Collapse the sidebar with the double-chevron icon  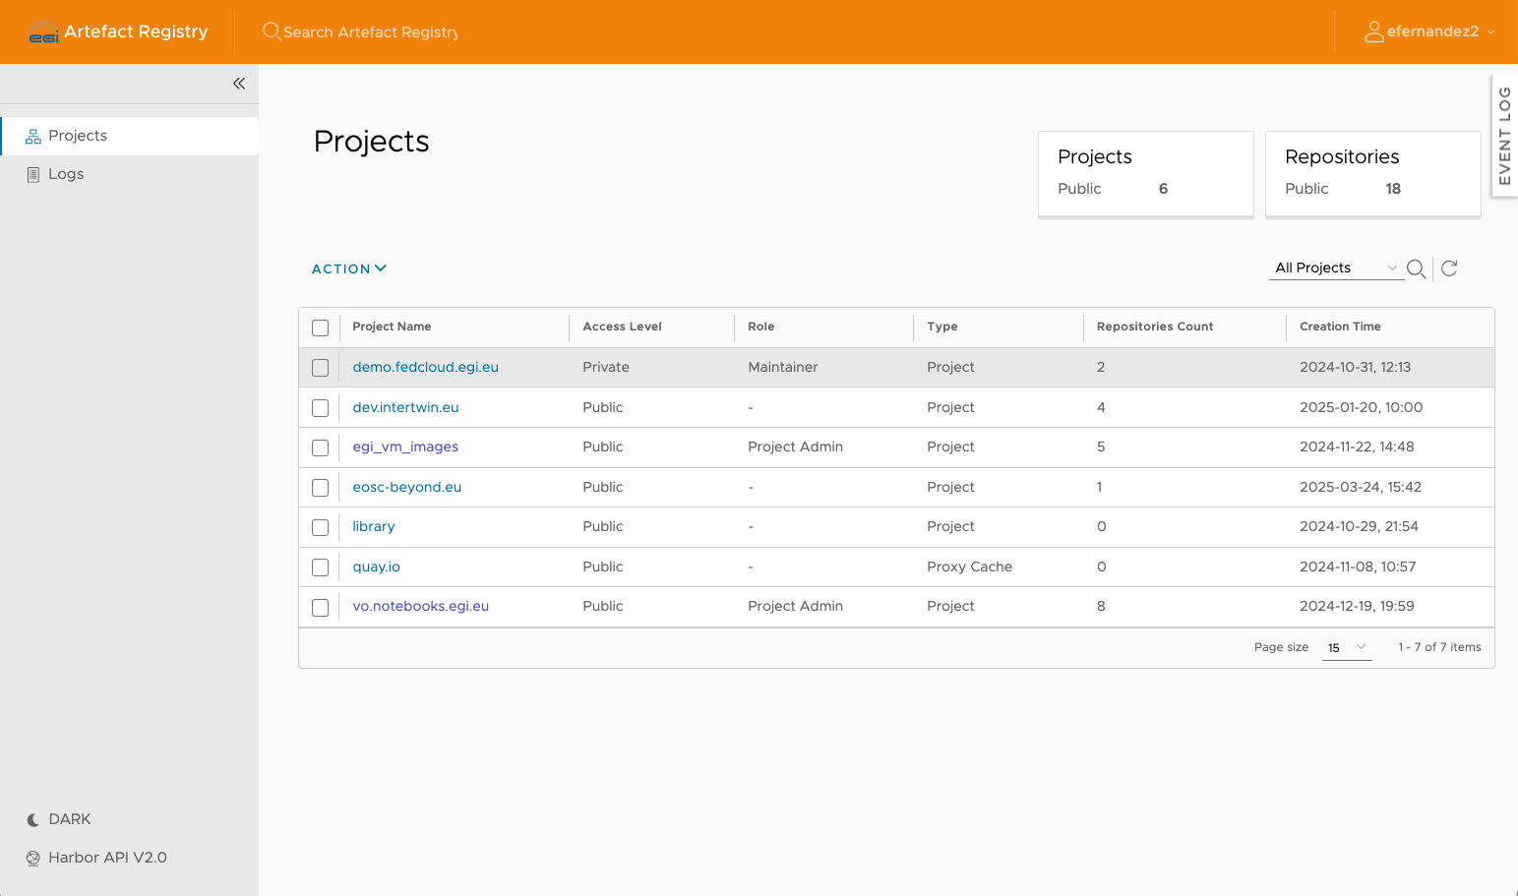239,84
